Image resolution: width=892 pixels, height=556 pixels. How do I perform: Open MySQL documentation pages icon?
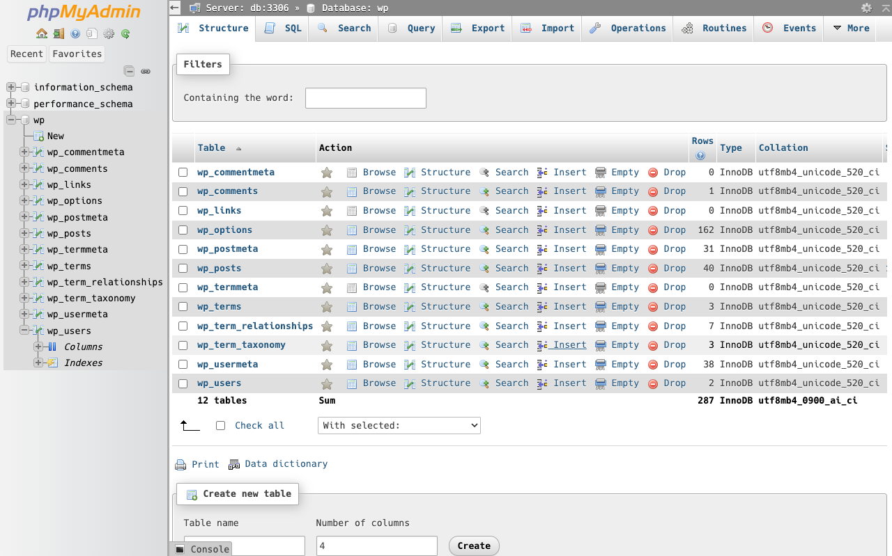pos(92,33)
